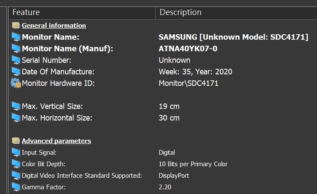The width and height of the screenshot is (317, 194).
Task: Select the Date Of Manufacture label
Action: point(58,72)
